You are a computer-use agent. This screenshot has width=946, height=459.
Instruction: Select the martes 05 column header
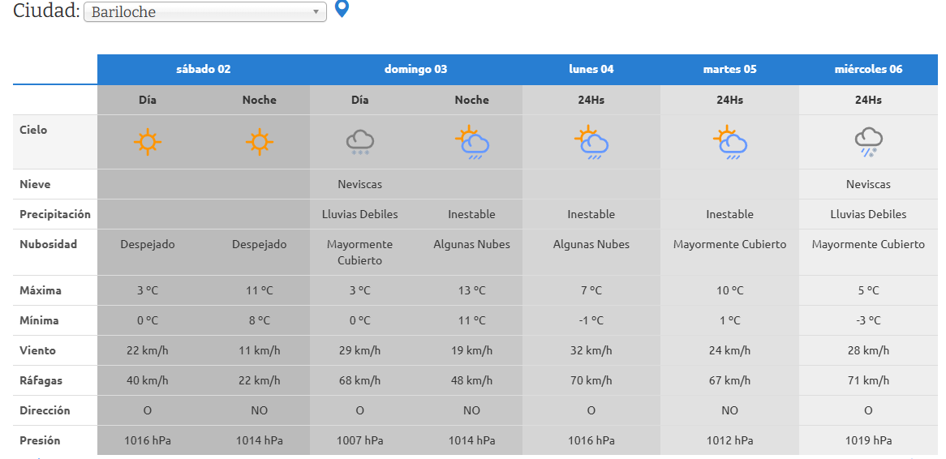[x=729, y=69]
